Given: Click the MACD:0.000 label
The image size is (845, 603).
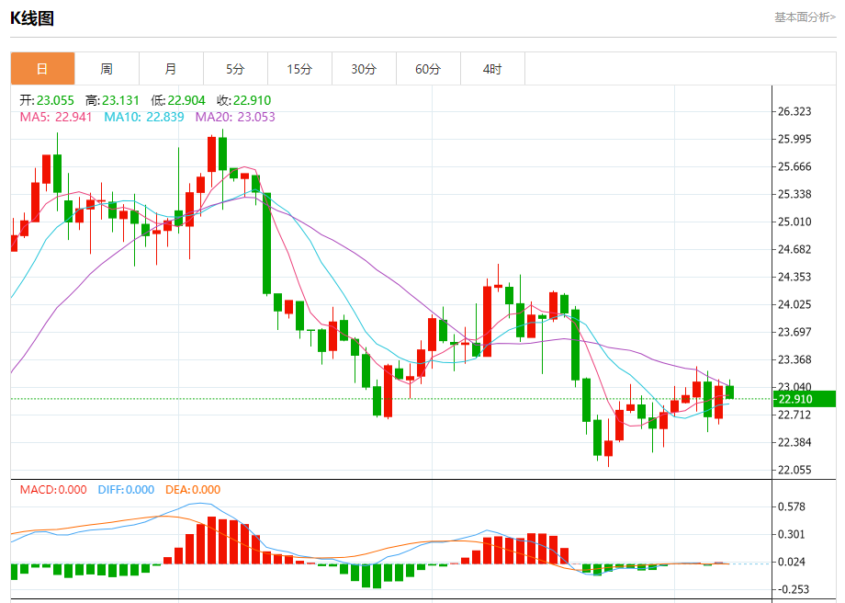Looking at the screenshot, I should click(53, 490).
